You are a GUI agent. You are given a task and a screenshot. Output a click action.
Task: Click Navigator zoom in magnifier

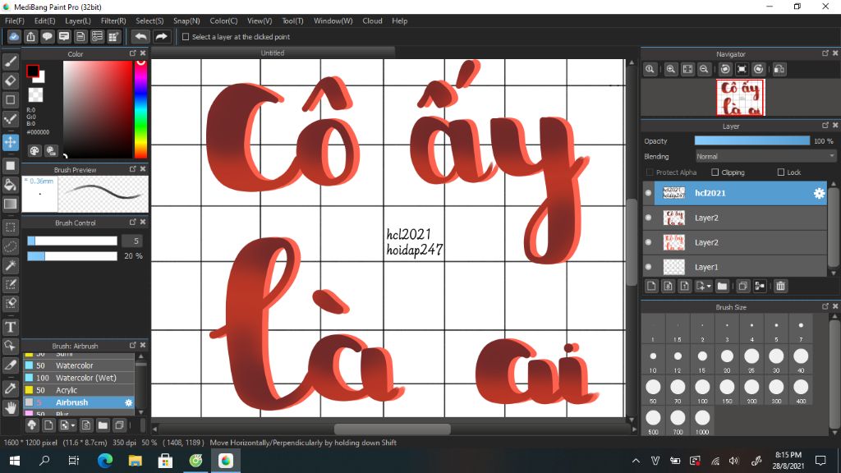(x=670, y=69)
